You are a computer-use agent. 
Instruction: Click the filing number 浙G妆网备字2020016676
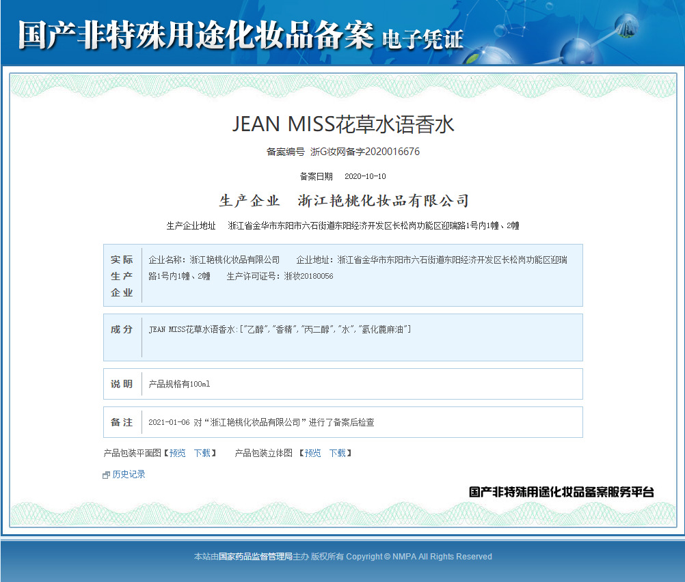tap(365, 152)
